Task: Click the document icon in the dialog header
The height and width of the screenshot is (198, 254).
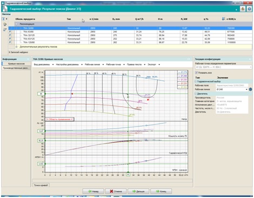Action: pyautogui.click(x=5, y=9)
